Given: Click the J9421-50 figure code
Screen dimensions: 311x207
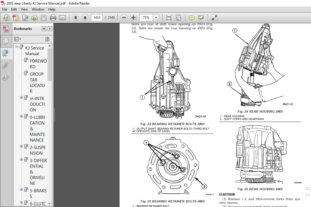Looking at the screenshot, I should pos(201,116).
